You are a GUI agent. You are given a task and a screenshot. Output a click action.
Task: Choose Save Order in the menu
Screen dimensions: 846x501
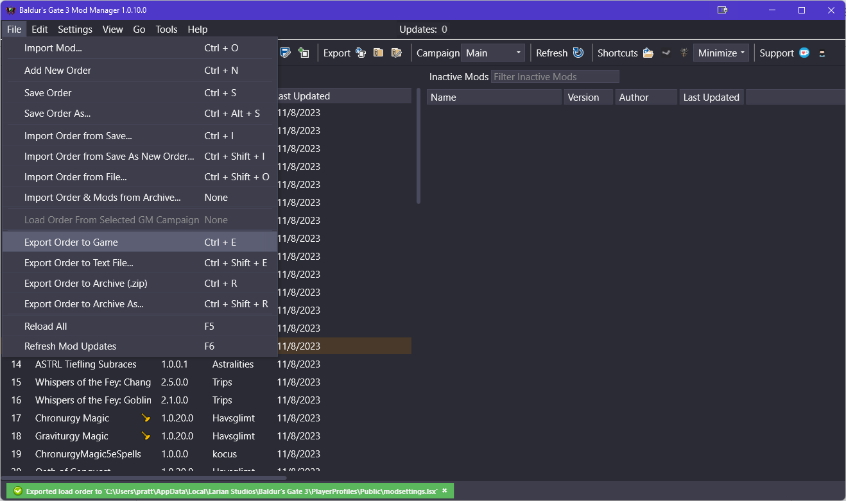(140, 93)
